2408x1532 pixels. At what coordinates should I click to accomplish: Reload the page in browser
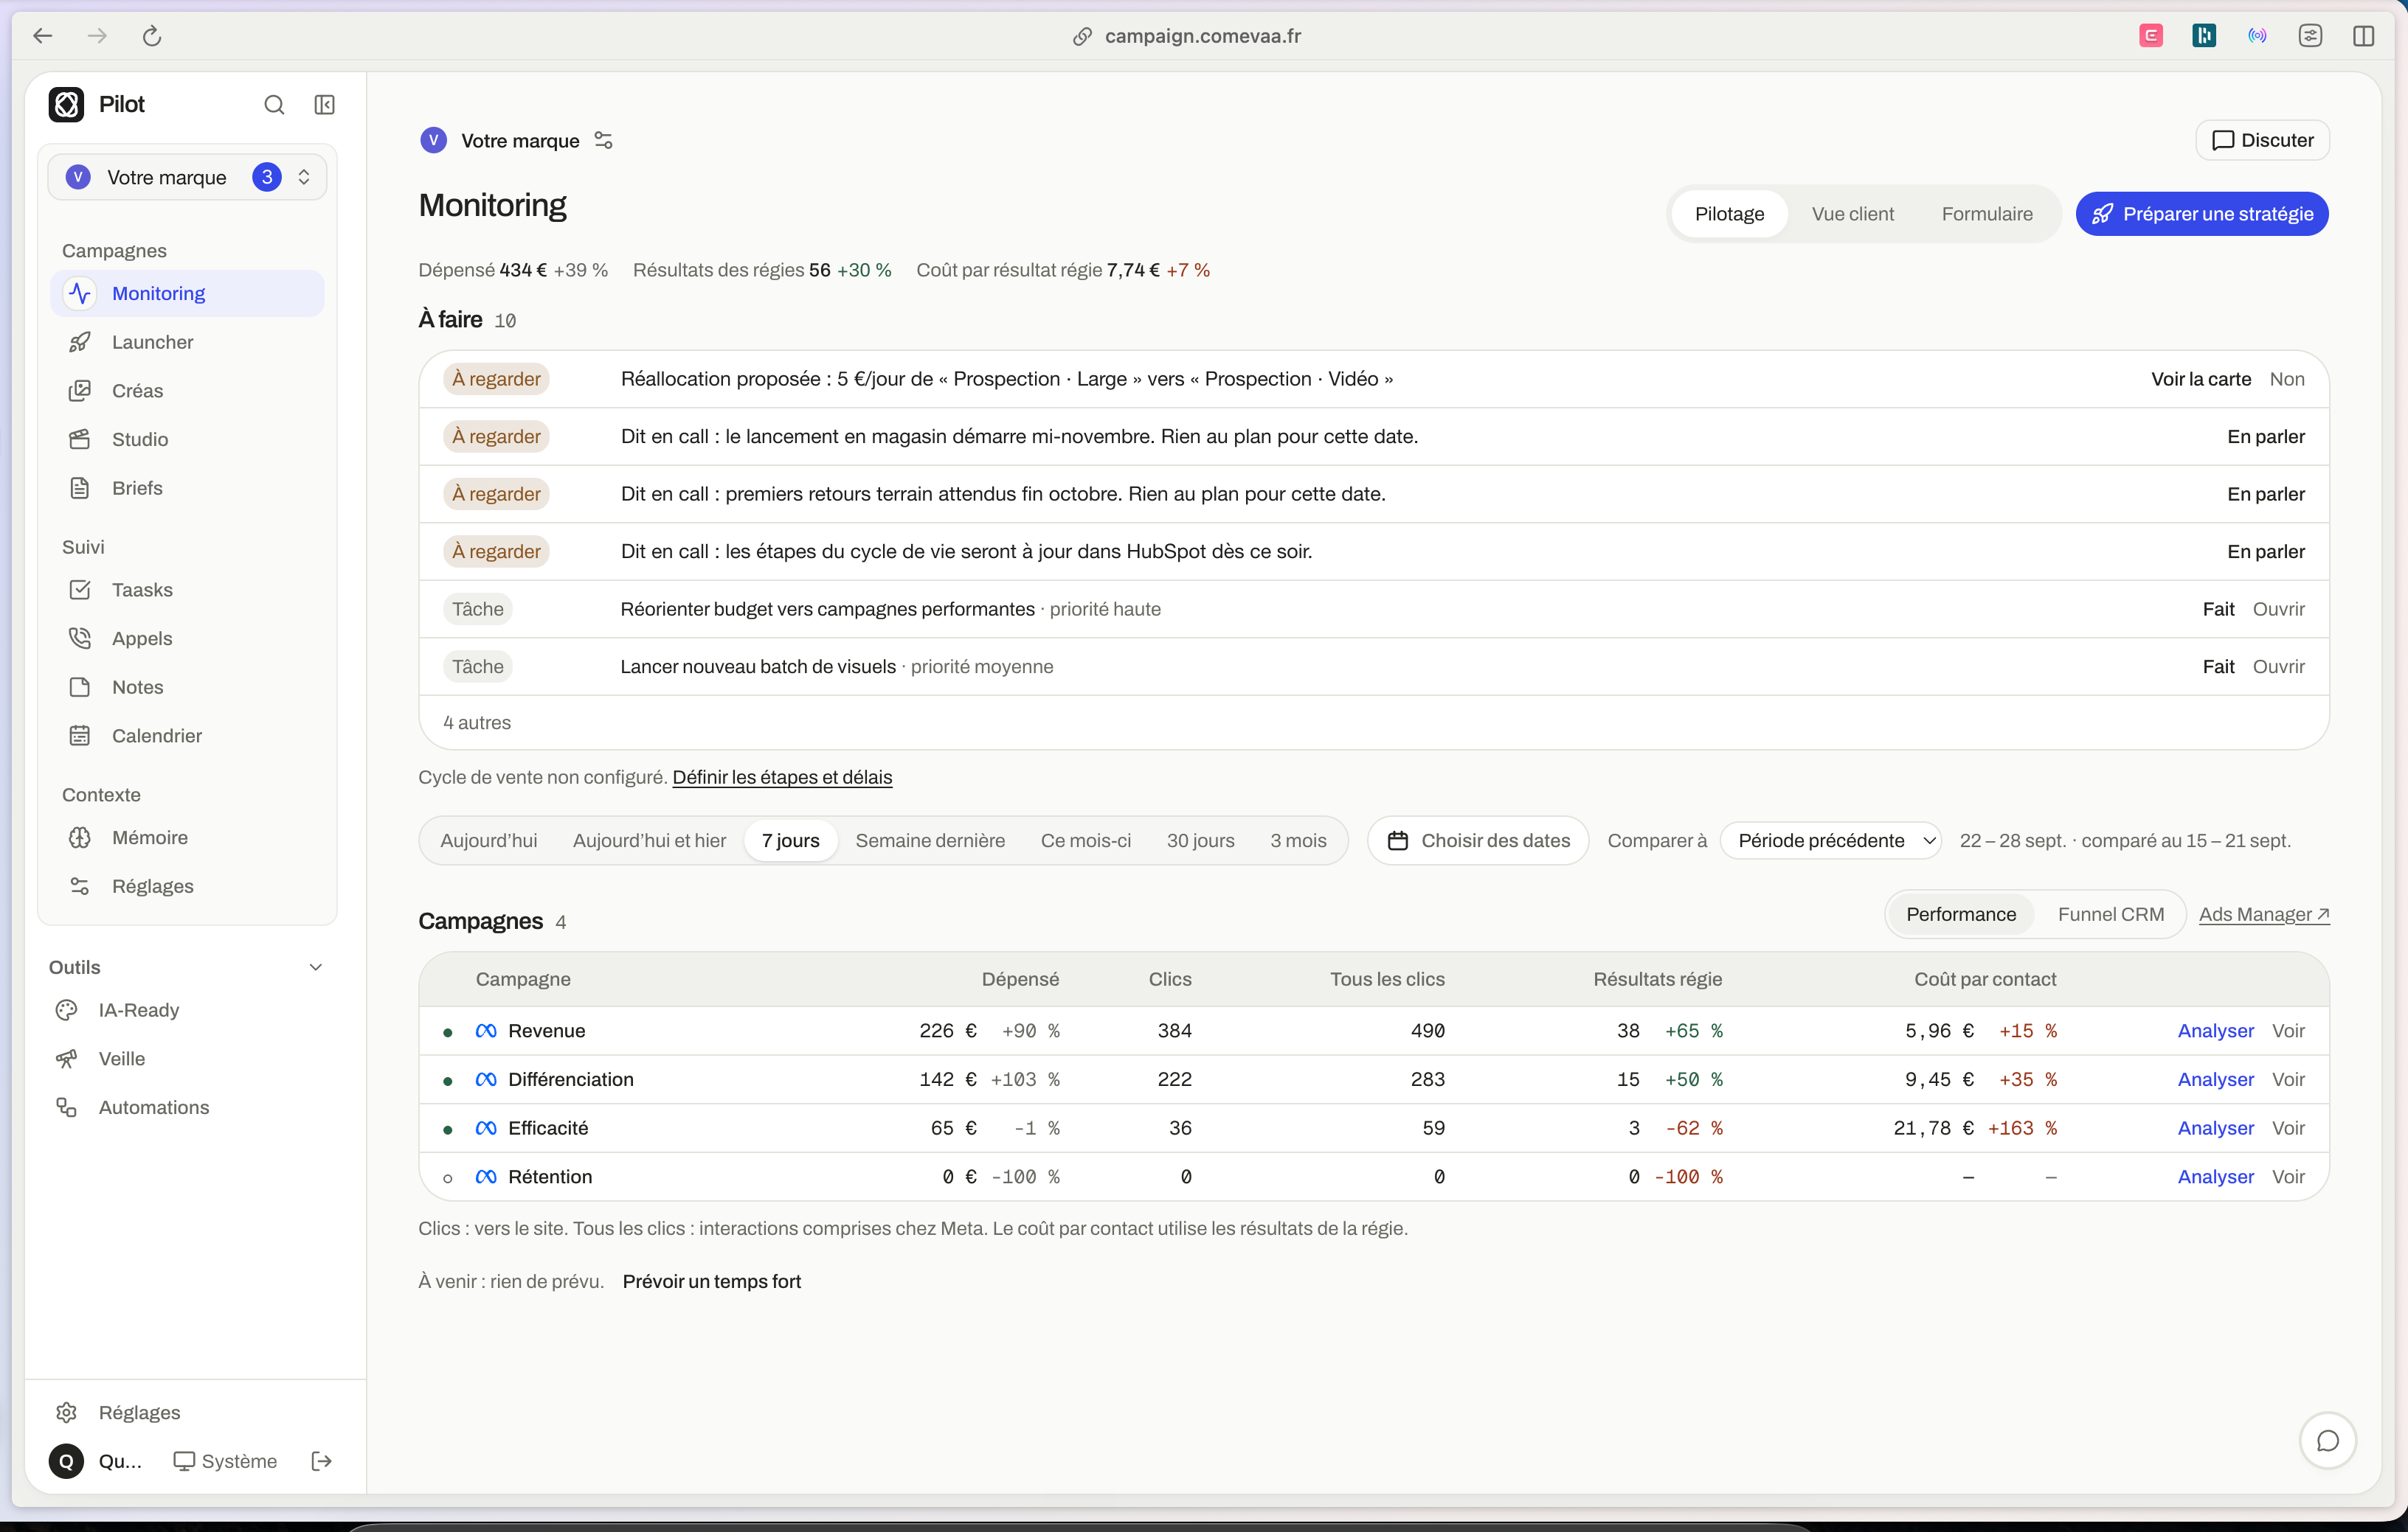152,36
